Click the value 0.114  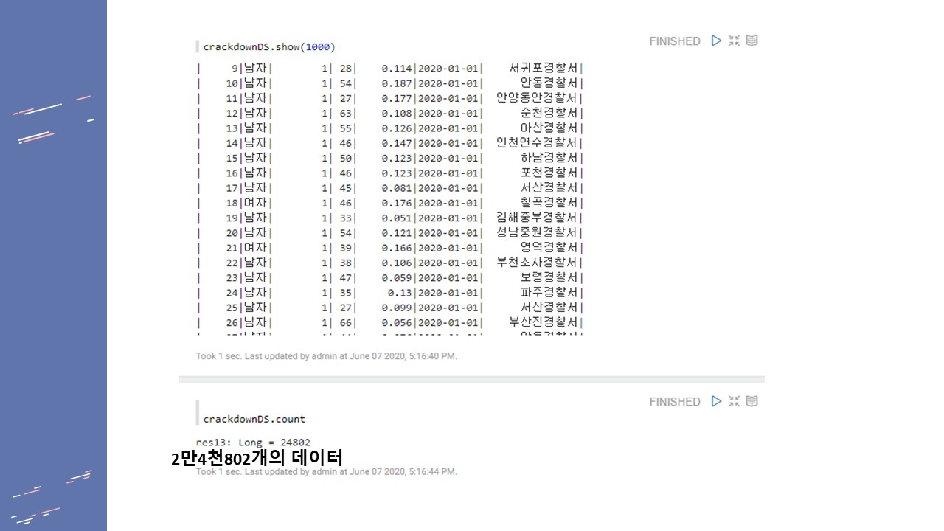point(397,69)
